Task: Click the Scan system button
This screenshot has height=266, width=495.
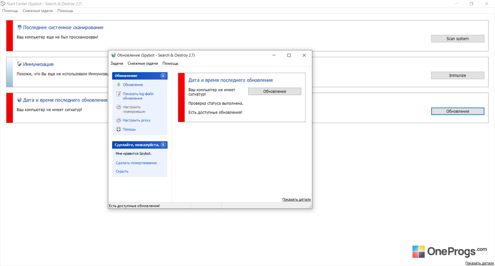Action: pos(458,38)
